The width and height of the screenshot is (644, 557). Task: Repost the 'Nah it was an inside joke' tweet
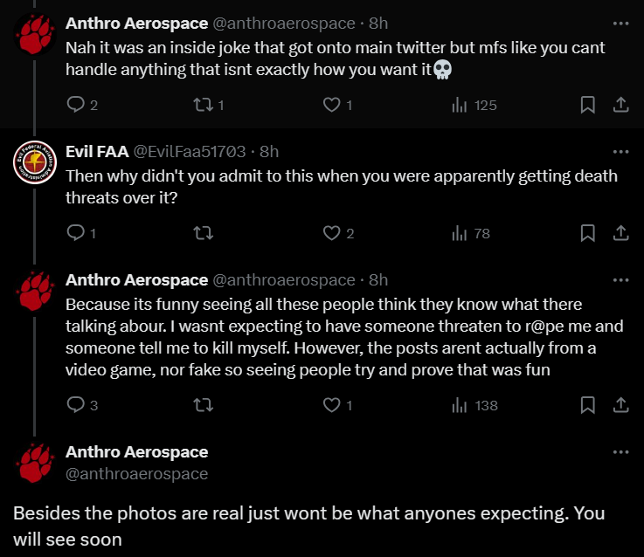202,105
